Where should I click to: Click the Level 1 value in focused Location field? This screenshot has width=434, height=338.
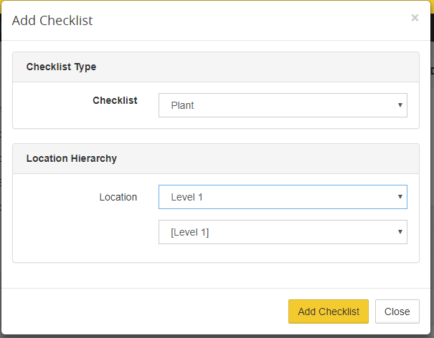187,197
